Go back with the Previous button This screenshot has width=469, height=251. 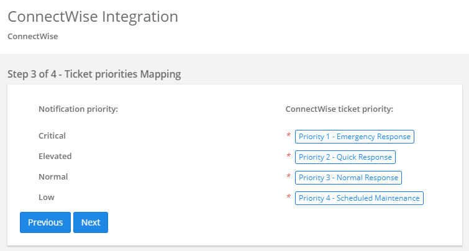click(45, 222)
